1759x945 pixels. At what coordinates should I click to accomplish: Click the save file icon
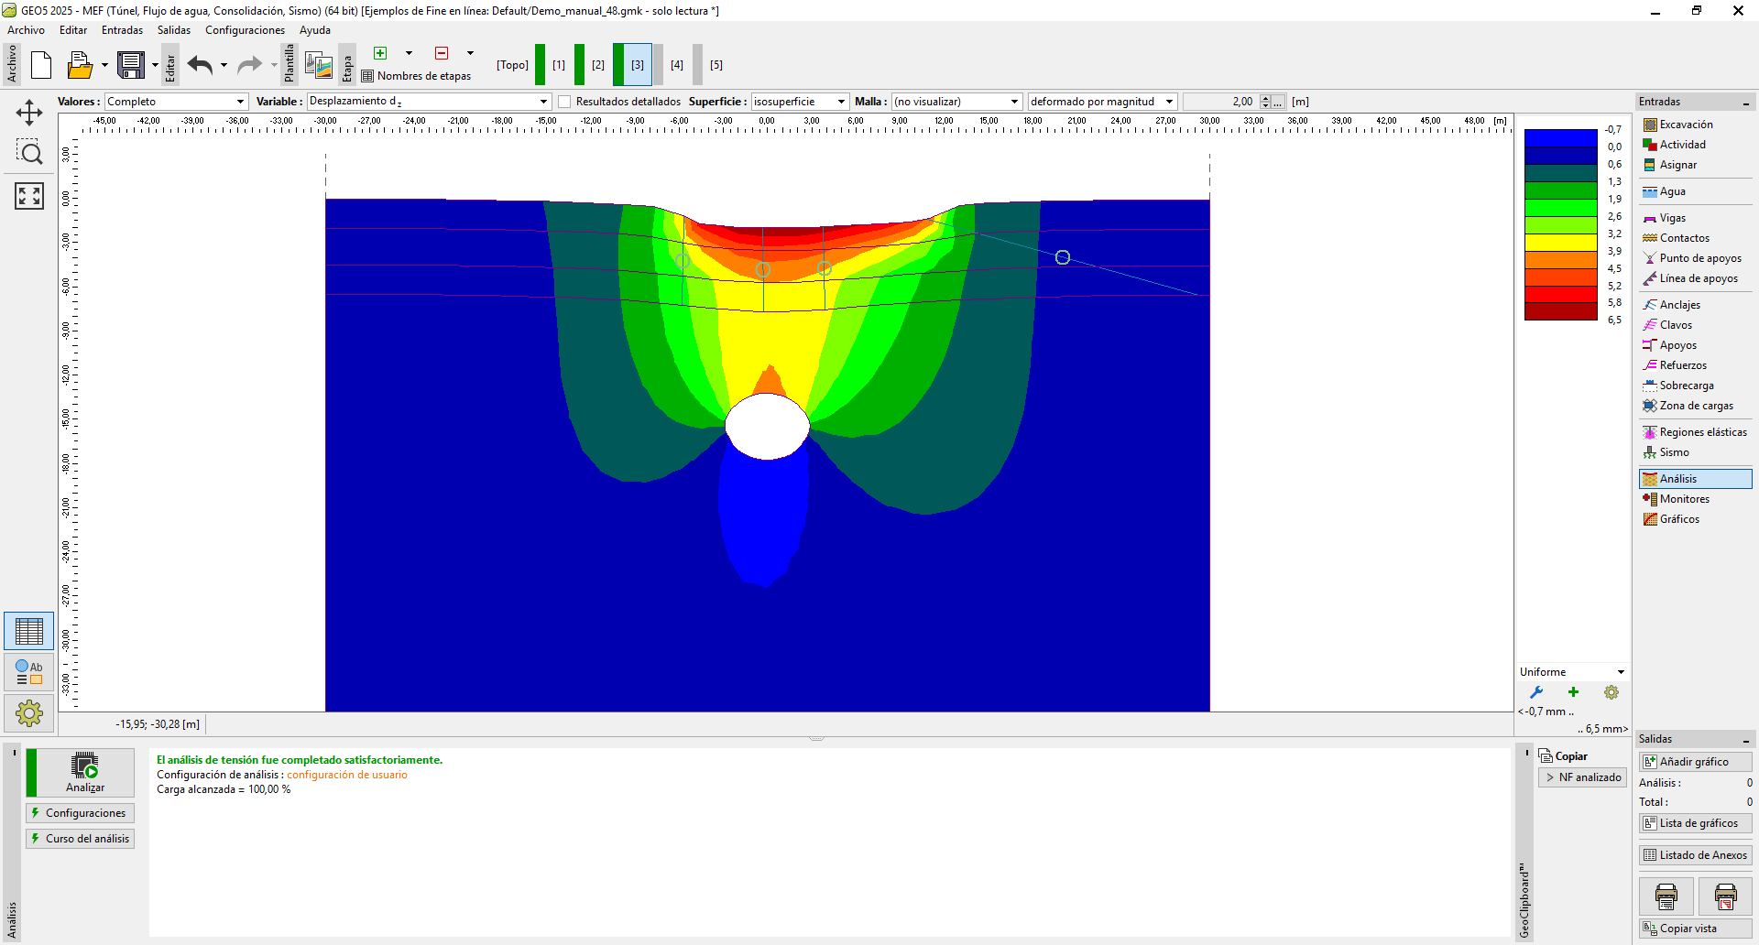pyautogui.click(x=130, y=65)
